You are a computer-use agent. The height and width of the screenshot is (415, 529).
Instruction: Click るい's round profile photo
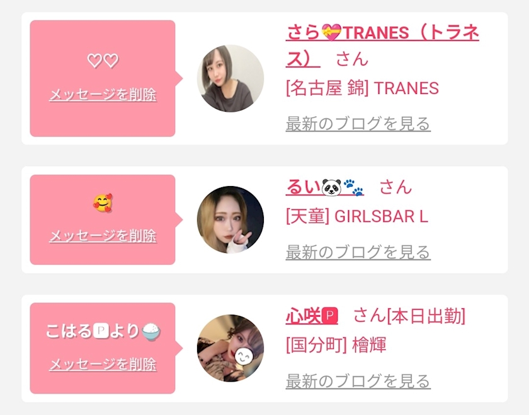pyautogui.click(x=230, y=219)
